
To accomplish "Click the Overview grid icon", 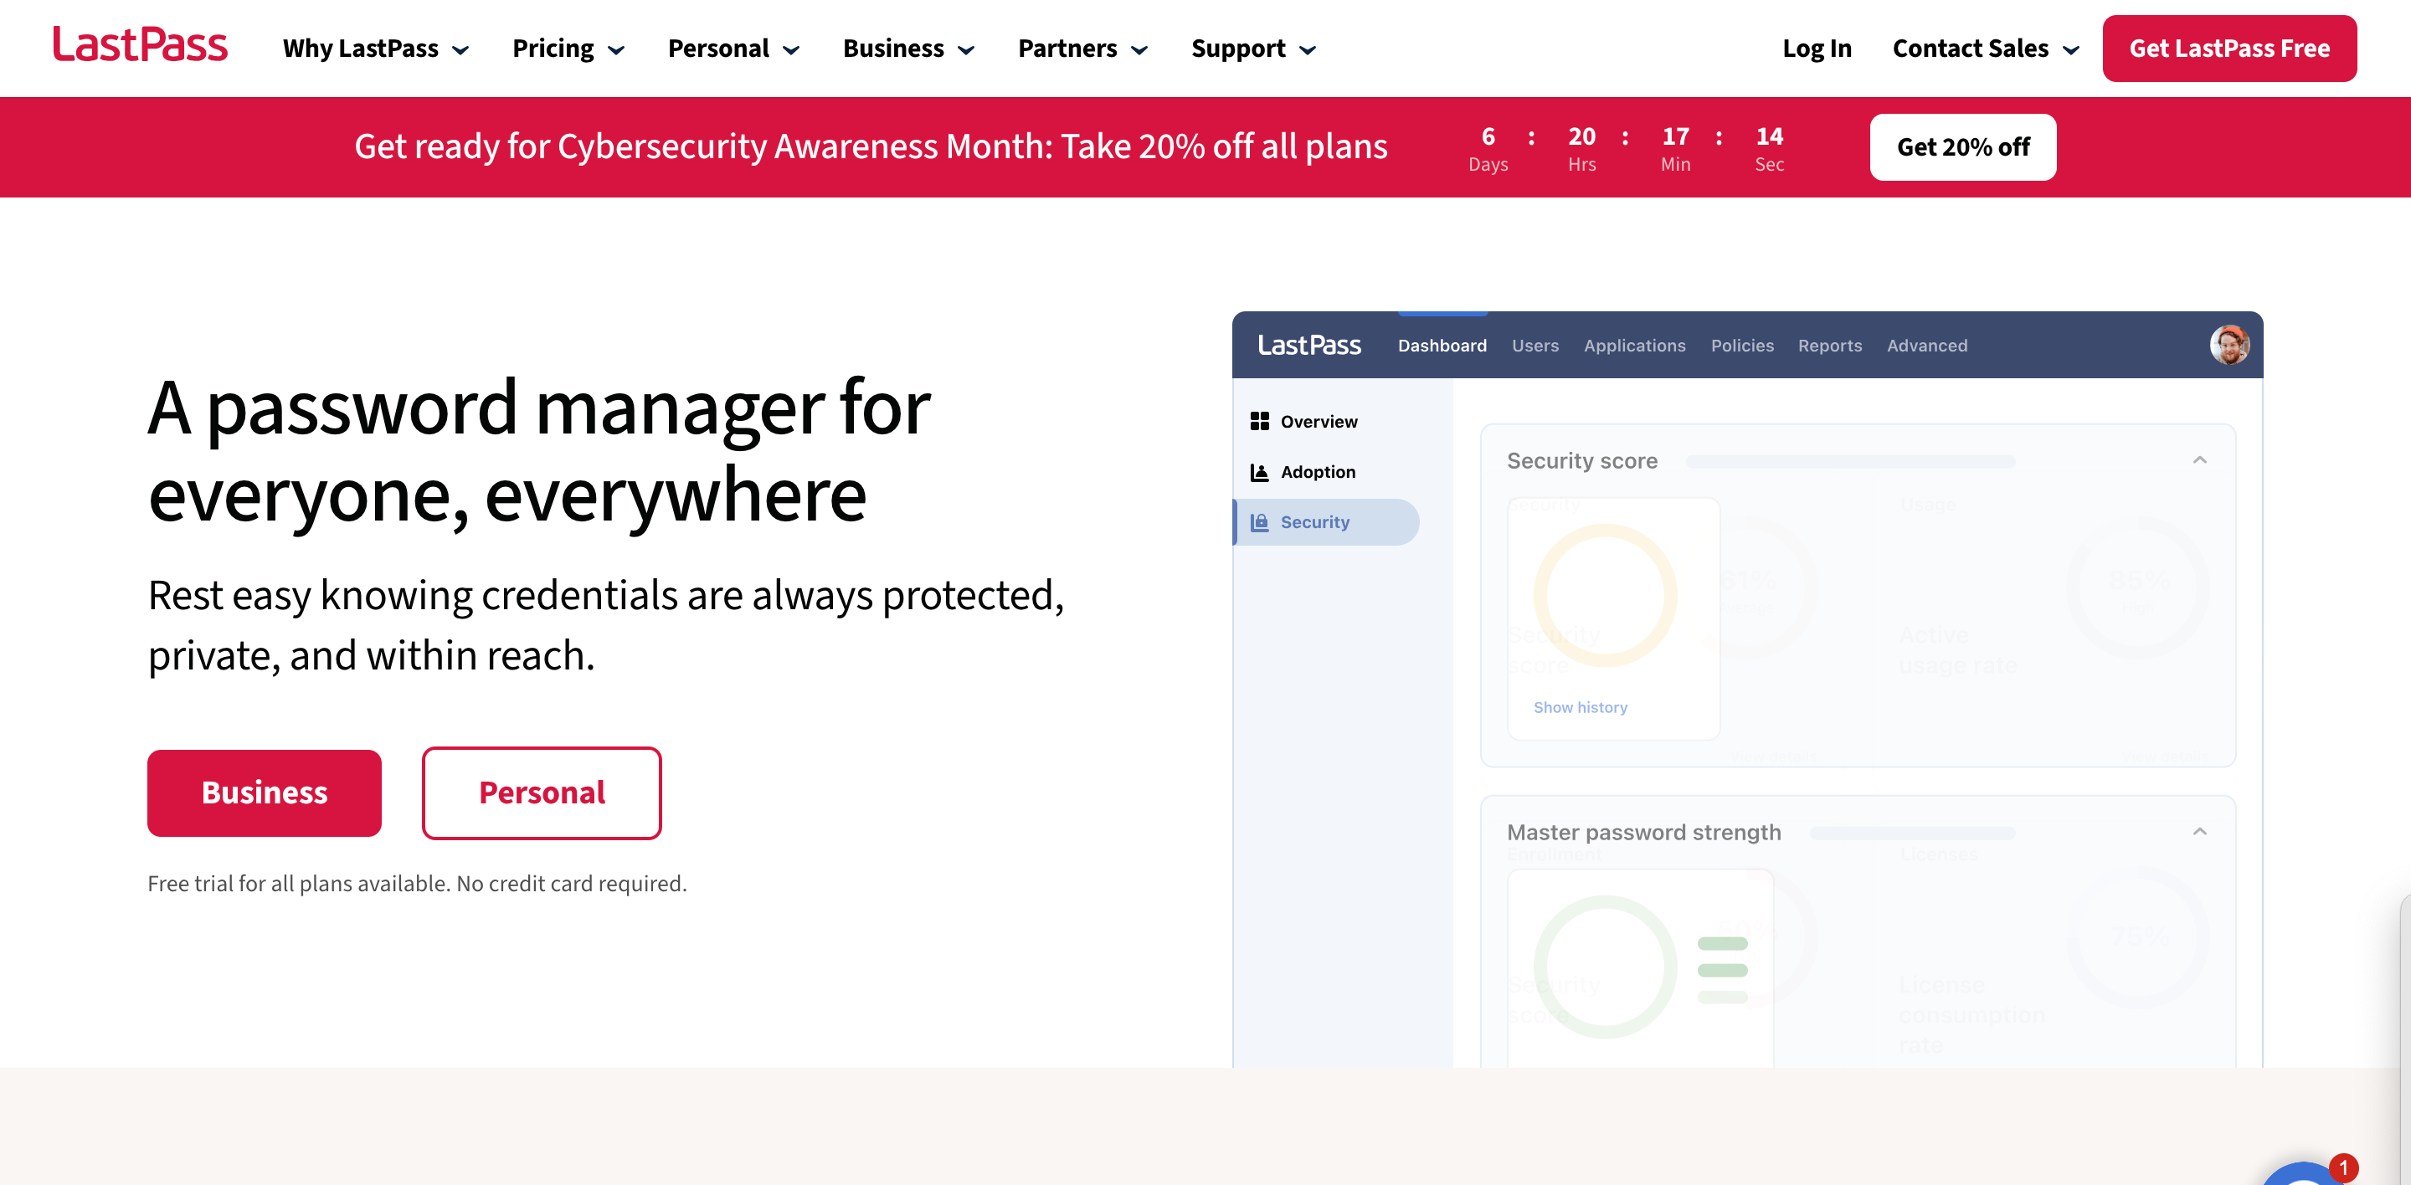I will (1260, 421).
